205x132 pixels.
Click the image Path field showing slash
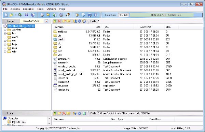[150, 21]
